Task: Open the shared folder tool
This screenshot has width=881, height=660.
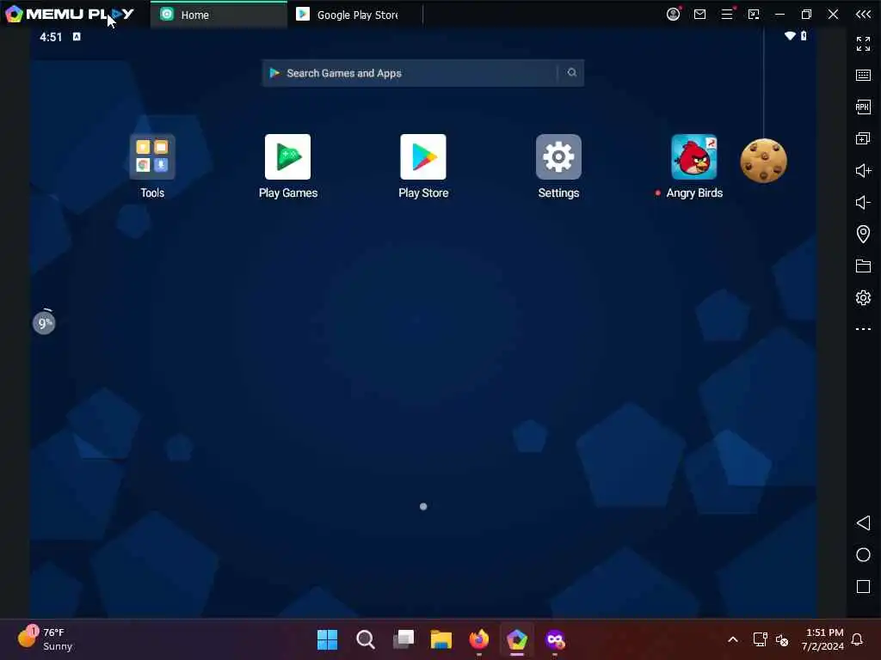Action: (x=863, y=266)
